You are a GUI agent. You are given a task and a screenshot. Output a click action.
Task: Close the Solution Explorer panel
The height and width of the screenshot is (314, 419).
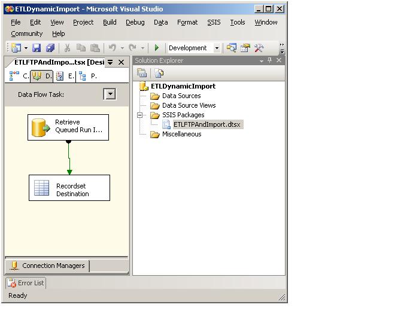pos(279,60)
